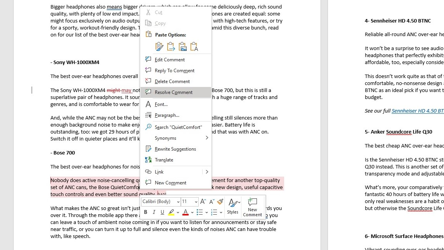
Task: Select Cut in context menu
Action: (x=176, y=12)
